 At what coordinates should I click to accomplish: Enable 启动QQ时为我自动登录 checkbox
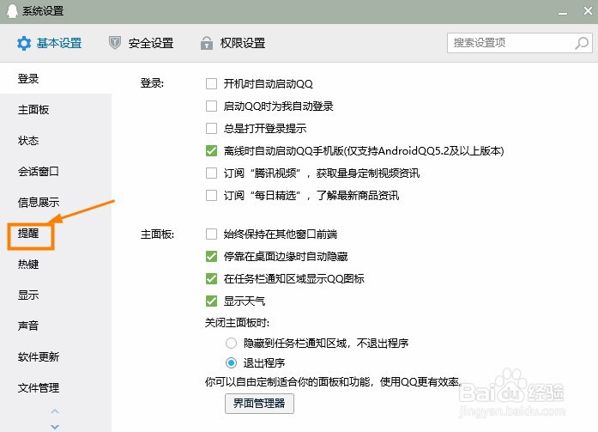(x=211, y=106)
